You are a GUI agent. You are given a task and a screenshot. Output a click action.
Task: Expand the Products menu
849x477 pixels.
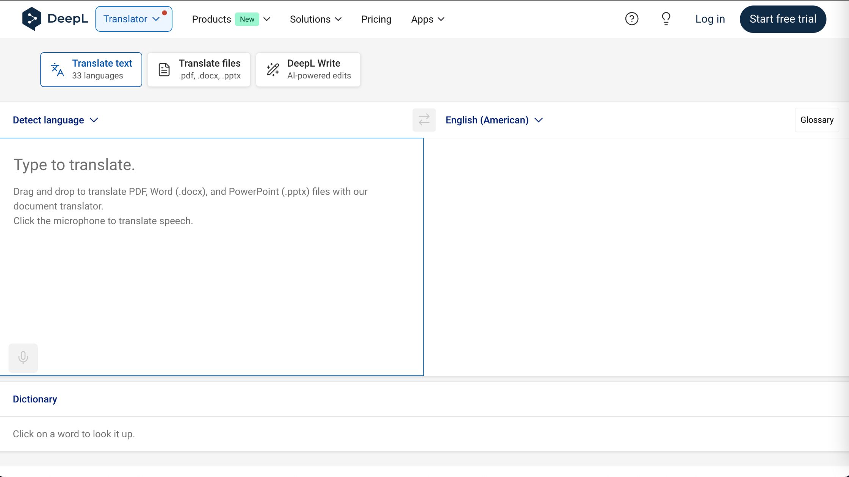click(231, 19)
